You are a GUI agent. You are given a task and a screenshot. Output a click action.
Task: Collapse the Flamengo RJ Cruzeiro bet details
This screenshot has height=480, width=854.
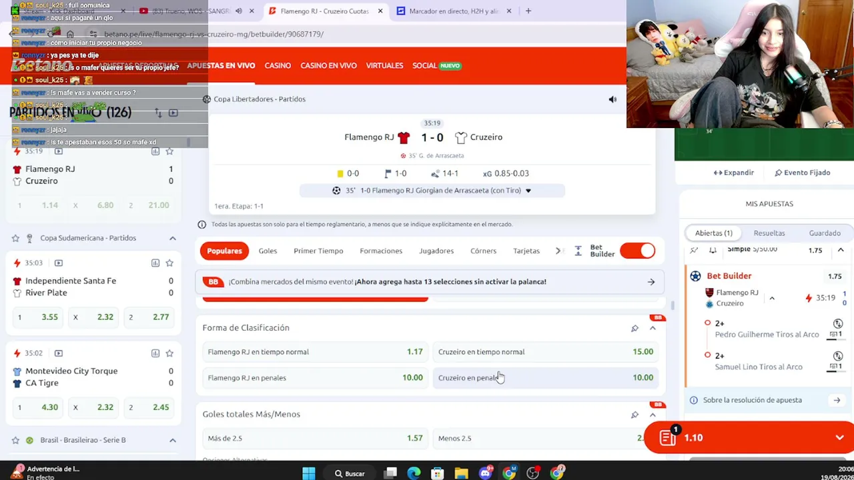[x=772, y=298]
